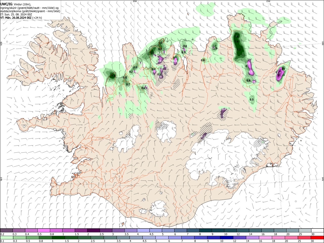Screen dimensions: 324x243
Task: Select the rain legend swatch labeled 25
Action: 304,237
